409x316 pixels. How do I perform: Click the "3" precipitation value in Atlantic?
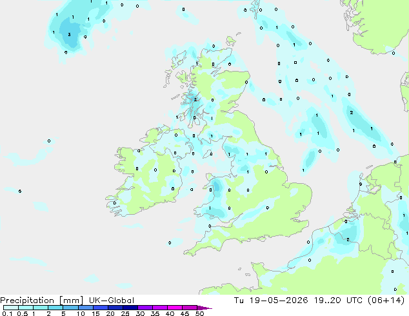coord(69,34)
